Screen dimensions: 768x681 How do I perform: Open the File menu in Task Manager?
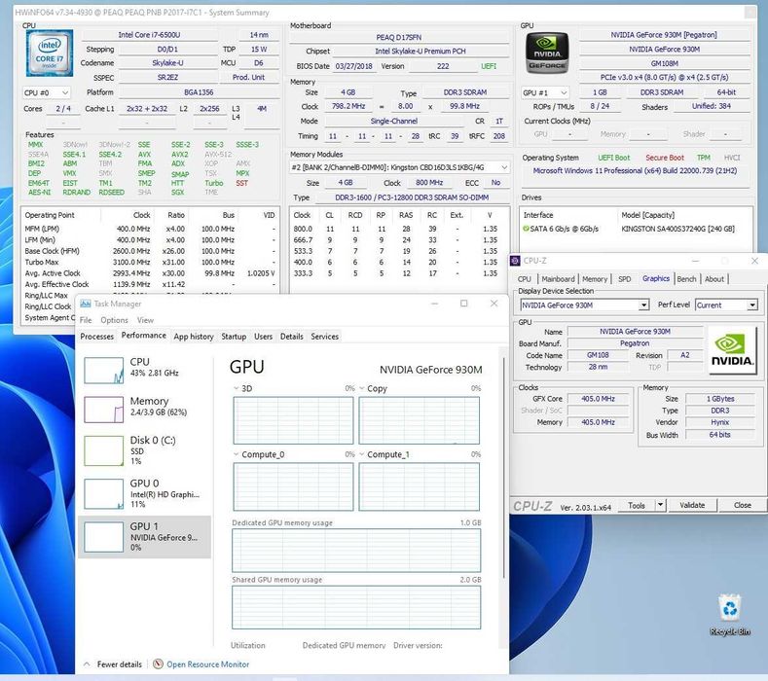[86, 320]
